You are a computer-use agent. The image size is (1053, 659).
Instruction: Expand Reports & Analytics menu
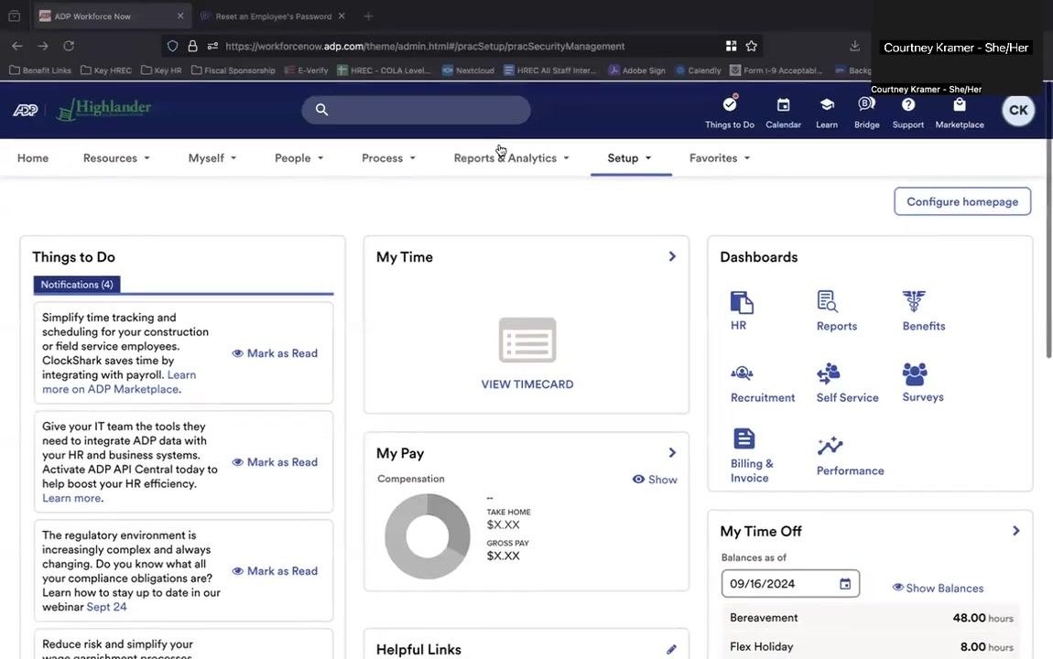[511, 157]
